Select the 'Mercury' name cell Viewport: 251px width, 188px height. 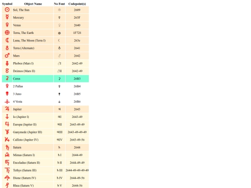point(33,18)
